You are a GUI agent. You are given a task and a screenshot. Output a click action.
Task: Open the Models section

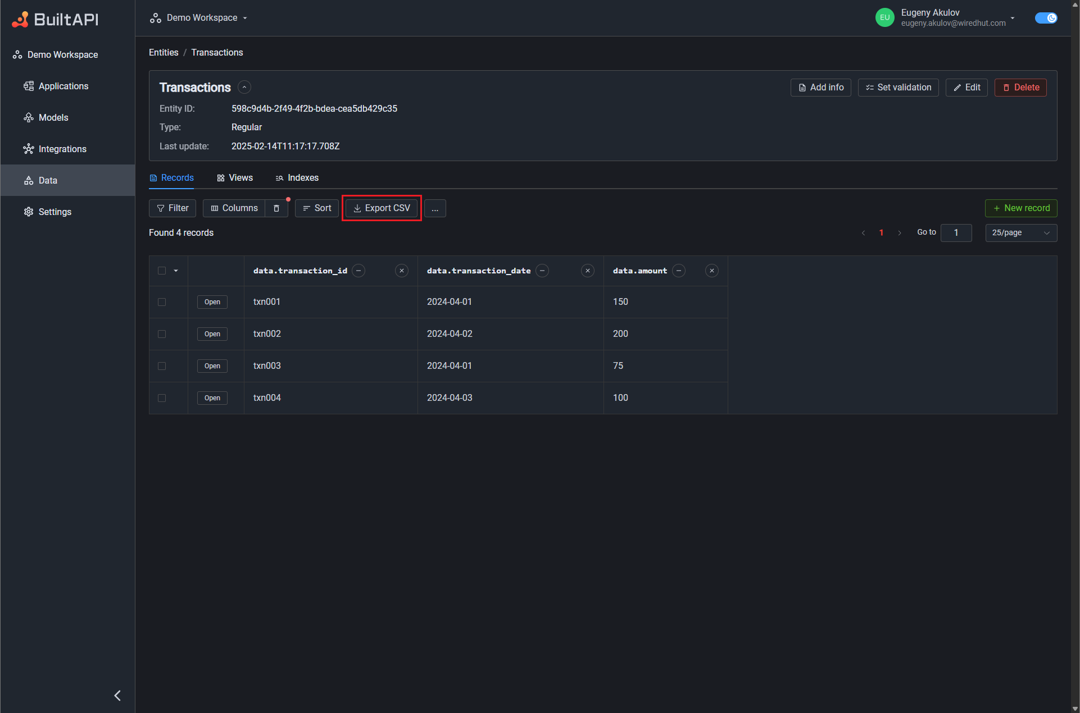53,117
